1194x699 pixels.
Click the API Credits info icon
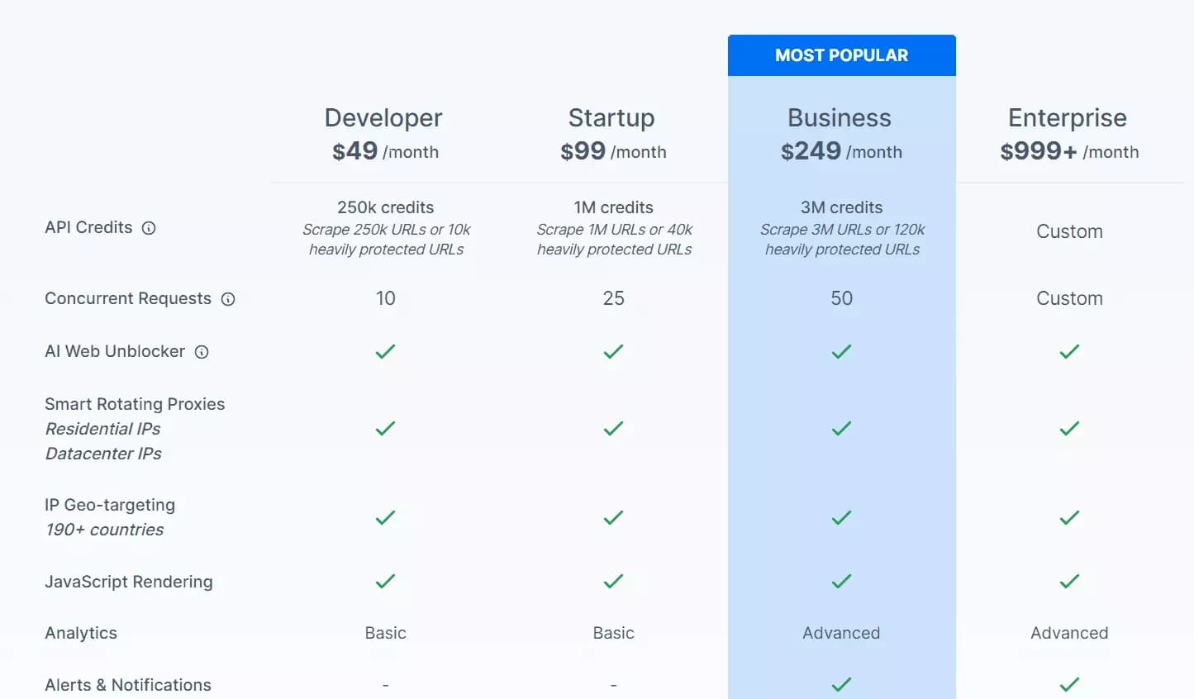150,228
